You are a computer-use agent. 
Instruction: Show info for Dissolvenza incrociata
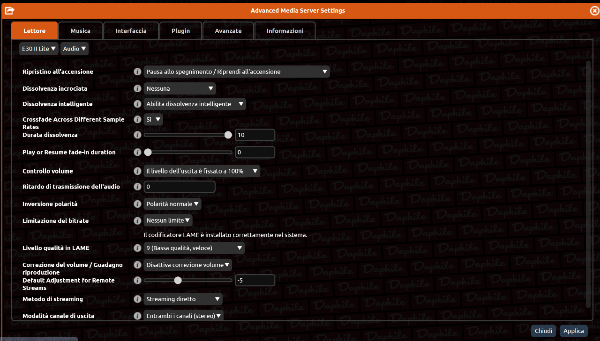click(137, 88)
